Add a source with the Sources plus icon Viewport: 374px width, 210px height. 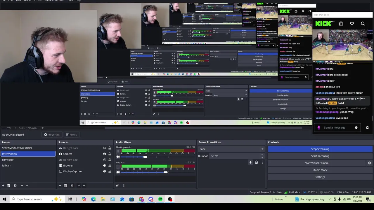tap(60, 185)
